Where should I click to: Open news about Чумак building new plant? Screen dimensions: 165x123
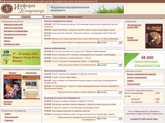click(x=64, y=77)
